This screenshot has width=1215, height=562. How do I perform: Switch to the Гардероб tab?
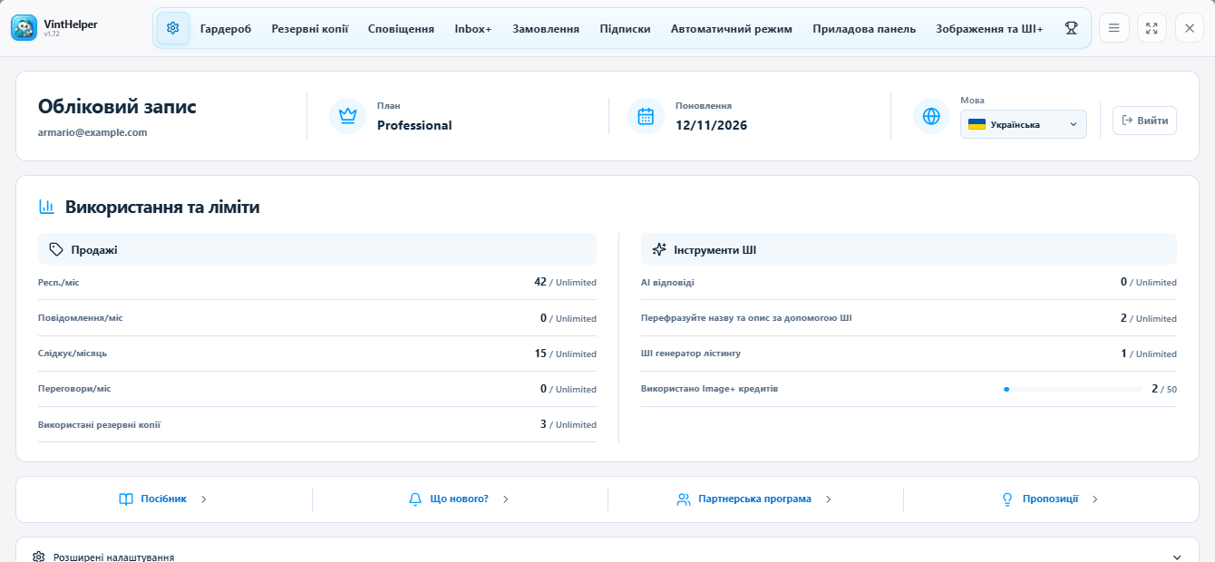pyautogui.click(x=226, y=28)
